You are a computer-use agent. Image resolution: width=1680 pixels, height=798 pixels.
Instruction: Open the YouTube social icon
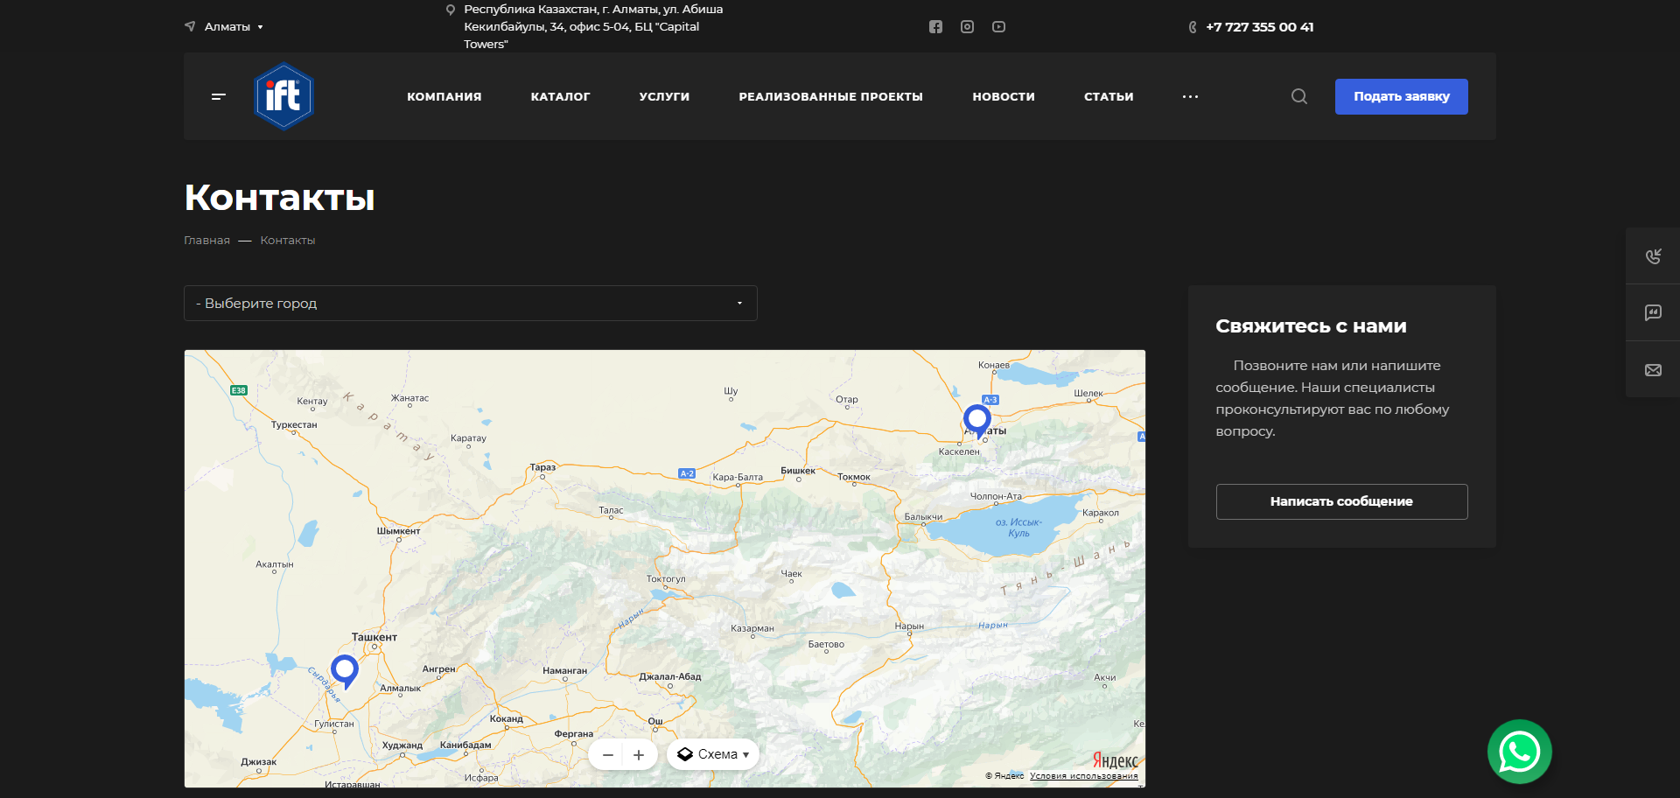coord(998,27)
